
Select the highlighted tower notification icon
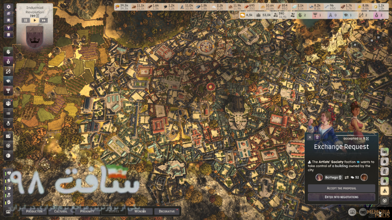tap(384, 191)
